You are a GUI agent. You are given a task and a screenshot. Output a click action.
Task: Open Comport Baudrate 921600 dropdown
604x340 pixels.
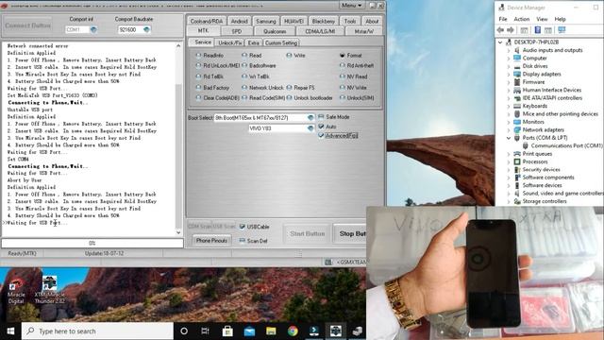[x=146, y=29]
